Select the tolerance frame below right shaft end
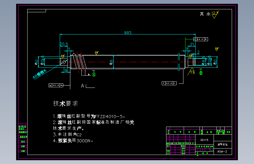254x164 pixels. coord(169,83)
